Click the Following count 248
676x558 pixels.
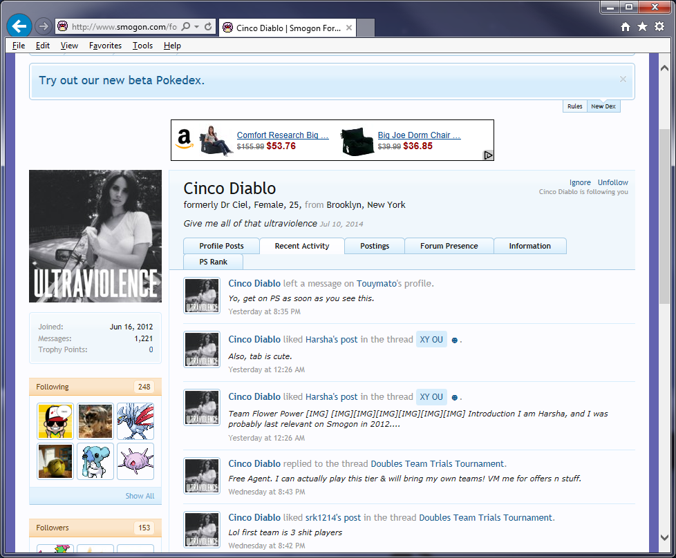(x=144, y=387)
